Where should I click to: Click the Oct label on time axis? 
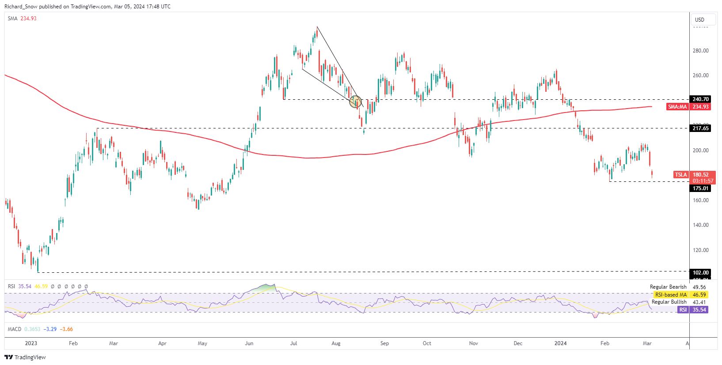coord(427,343)
